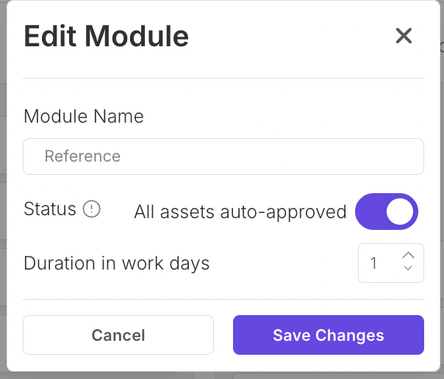Click the "Edit Module" dialog heading
Screen dimensions: 444x379
[106, 35]
